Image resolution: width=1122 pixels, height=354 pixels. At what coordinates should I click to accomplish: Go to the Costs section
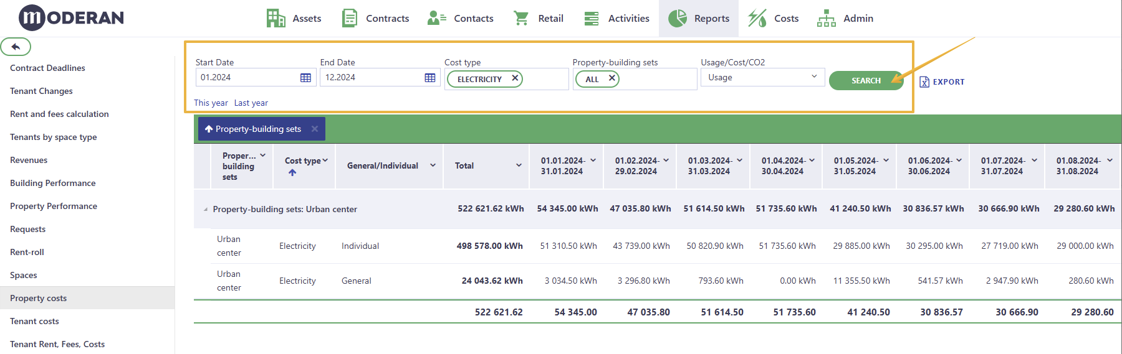click(x=773, y=18)
